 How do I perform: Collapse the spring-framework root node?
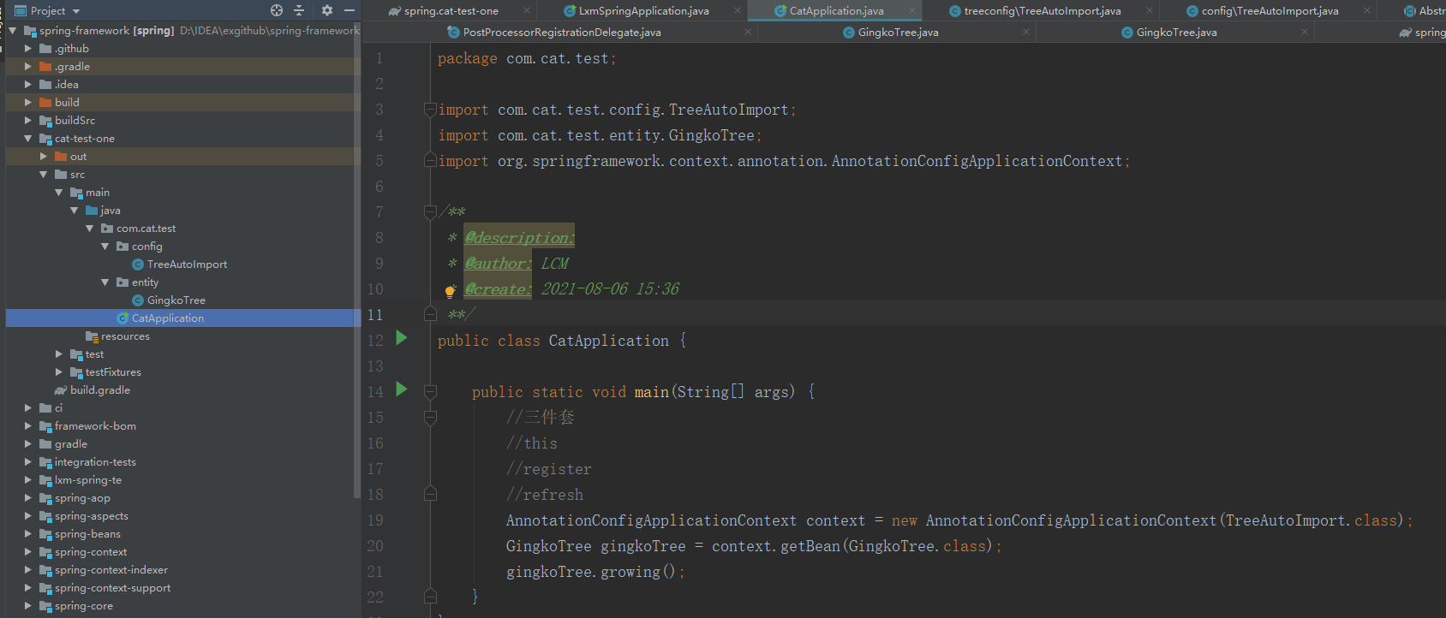[13, 31]
